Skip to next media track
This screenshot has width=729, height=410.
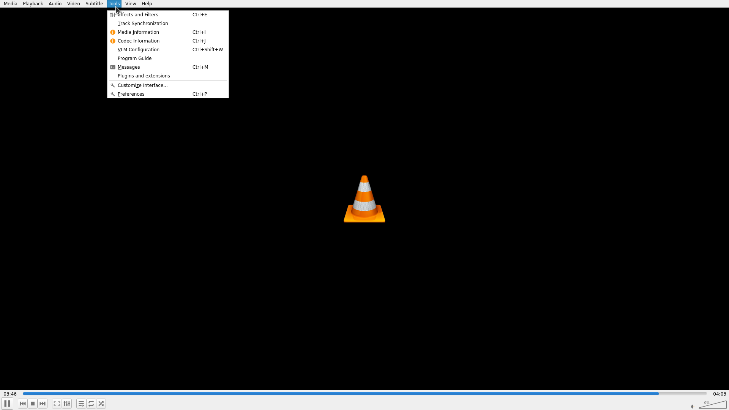(x=43, y=404)
